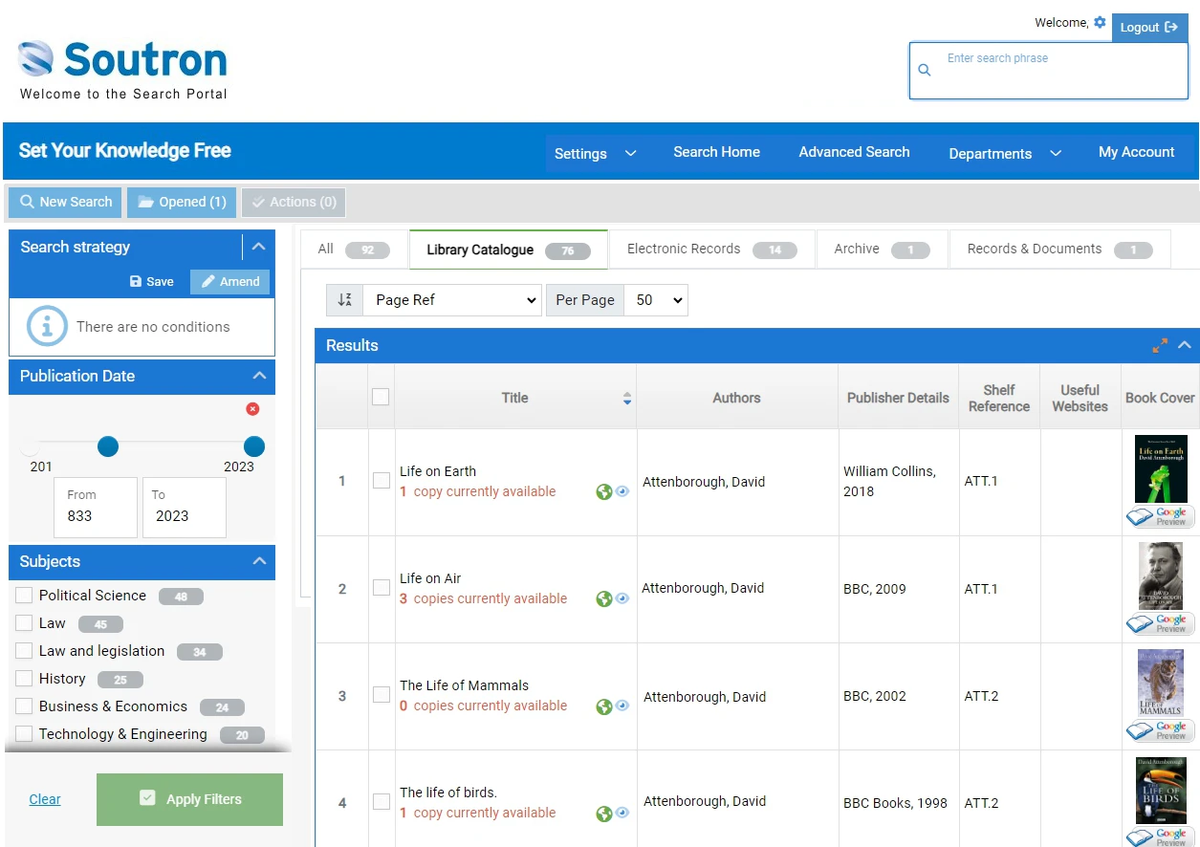This screenshot has width=1200, height=847.
Task: Click the Clear link below filters
Action: tap(44, 799)
